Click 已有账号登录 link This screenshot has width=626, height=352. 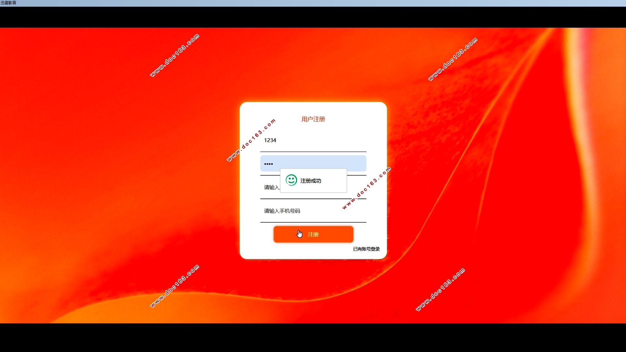click(366, 249)
